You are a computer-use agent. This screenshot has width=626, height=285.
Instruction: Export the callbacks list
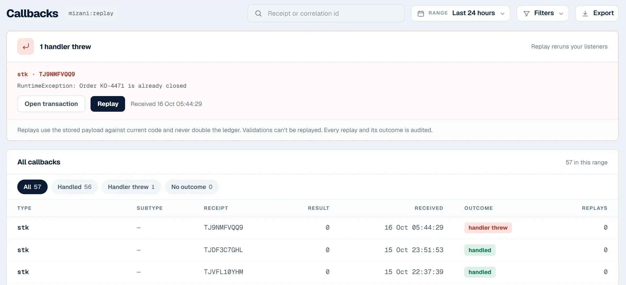pos(597,13)
